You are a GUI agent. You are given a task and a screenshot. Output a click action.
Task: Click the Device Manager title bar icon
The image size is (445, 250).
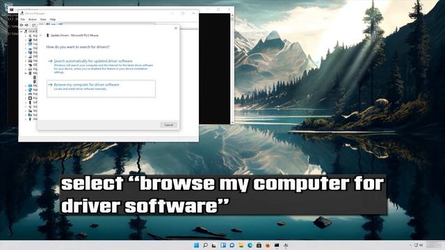22,13
